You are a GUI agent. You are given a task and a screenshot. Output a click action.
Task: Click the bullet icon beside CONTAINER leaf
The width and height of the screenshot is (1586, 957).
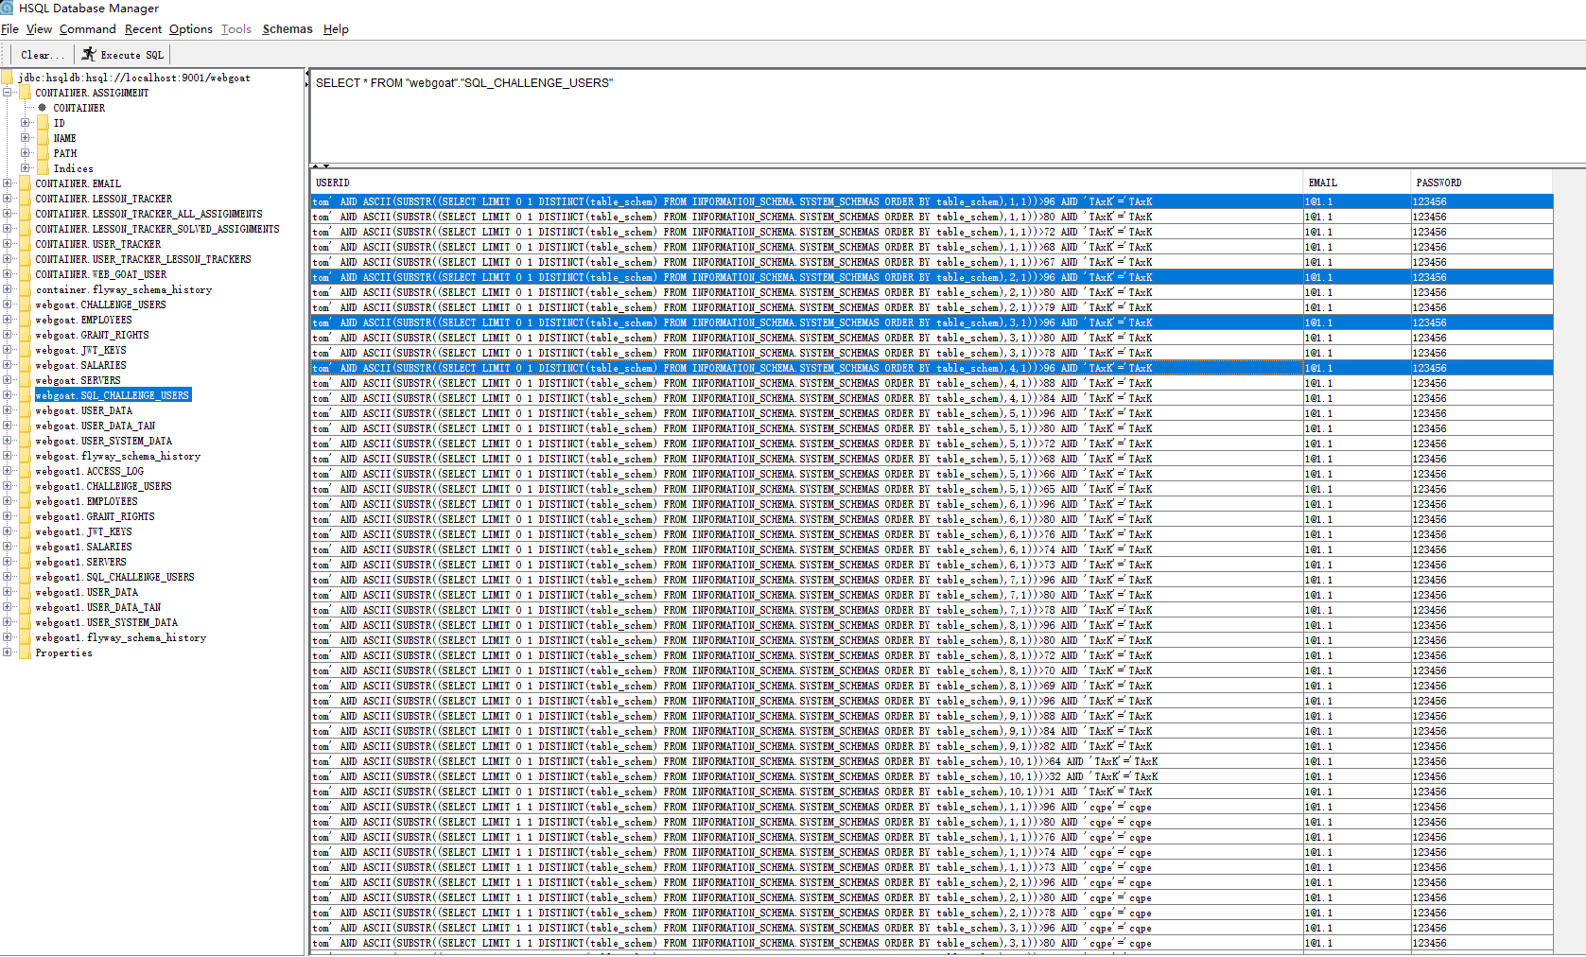pyautogui.click(x=42, y=108)
